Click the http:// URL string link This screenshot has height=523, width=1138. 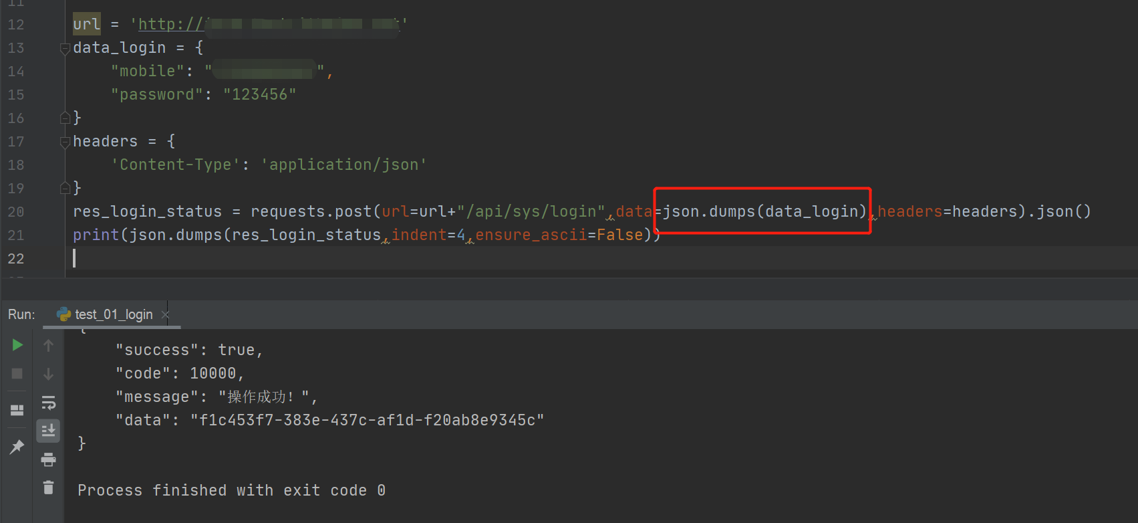(268, 24)
